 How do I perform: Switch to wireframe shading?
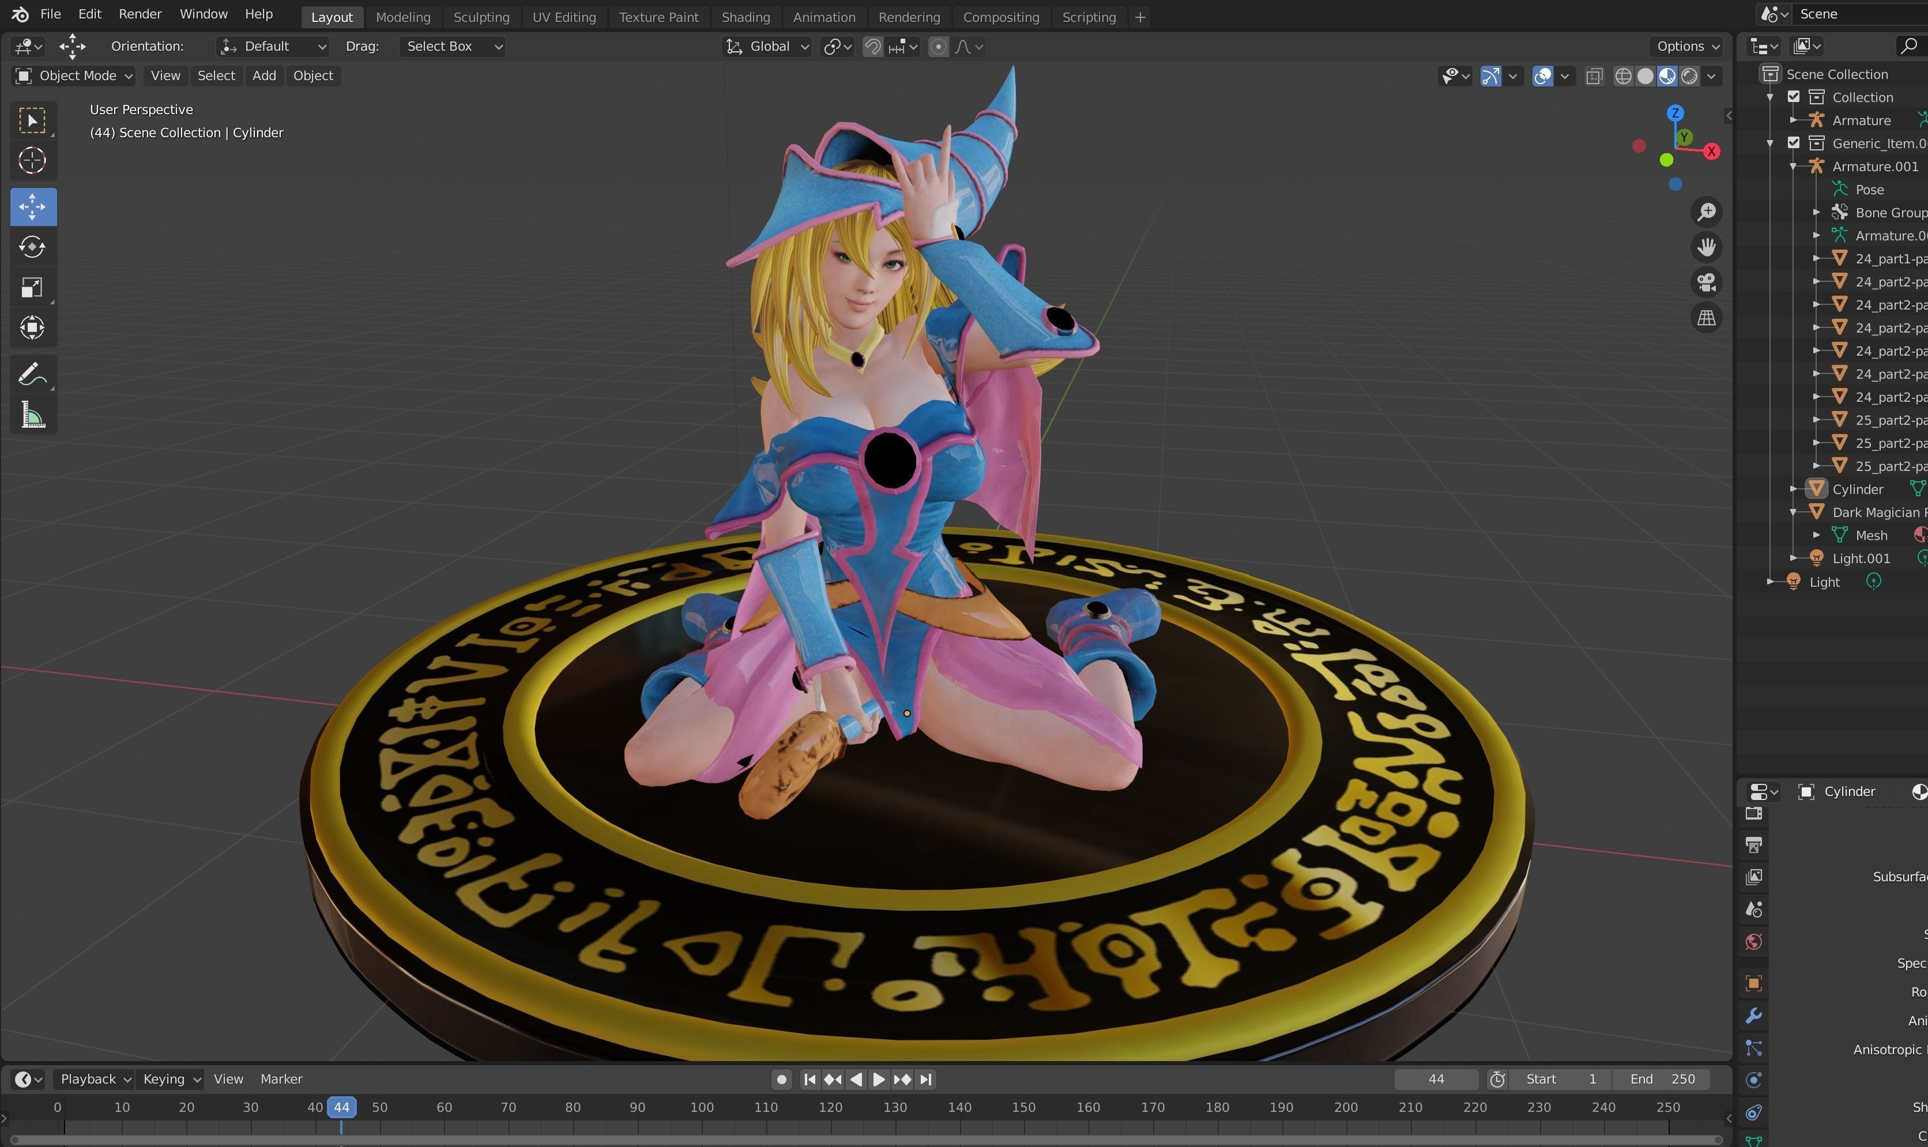[1624, 76]
